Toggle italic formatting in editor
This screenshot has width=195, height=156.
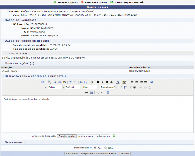tap(102, 82)
